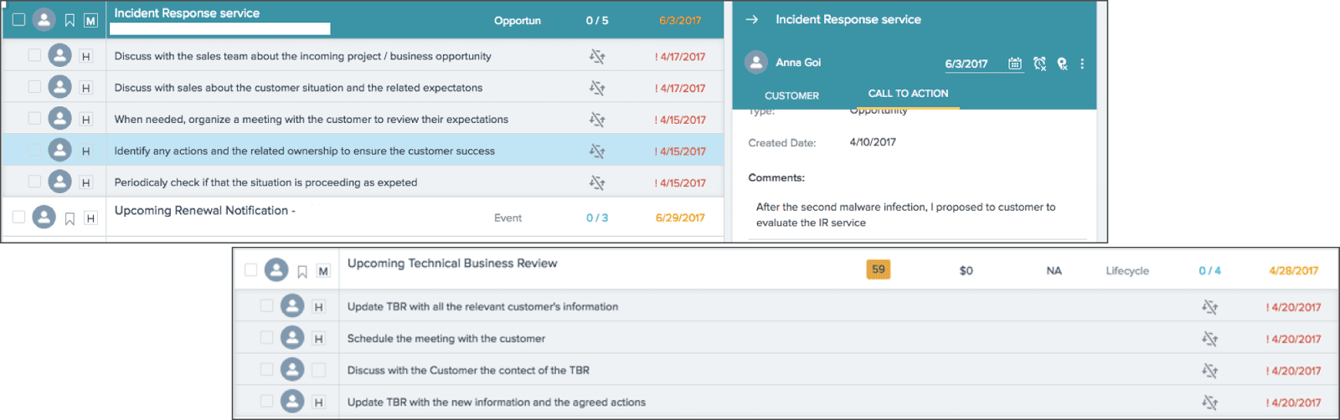Click bookmark icon on Incident Response service row
Screen dimensions: 1340x420
click(70, 20)
